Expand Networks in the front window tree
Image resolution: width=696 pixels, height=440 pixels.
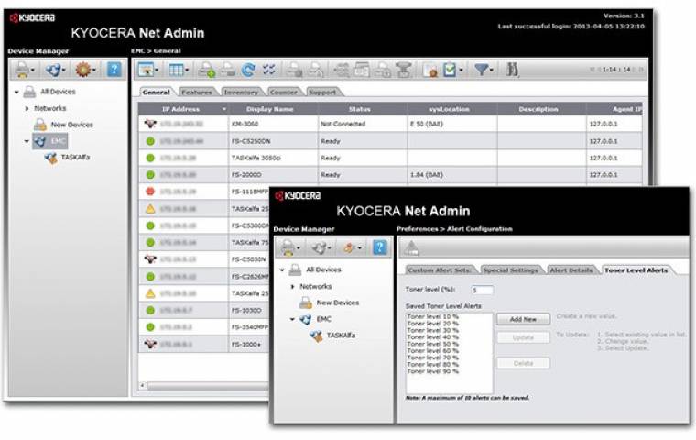[292, 287]
